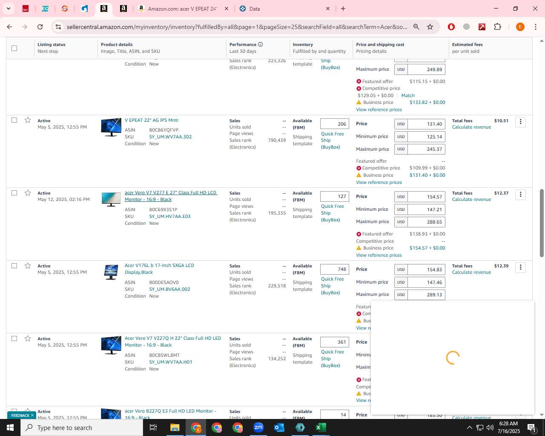Open File Explorer from the taskbar

pyautogui.click(x=175, y=427)
